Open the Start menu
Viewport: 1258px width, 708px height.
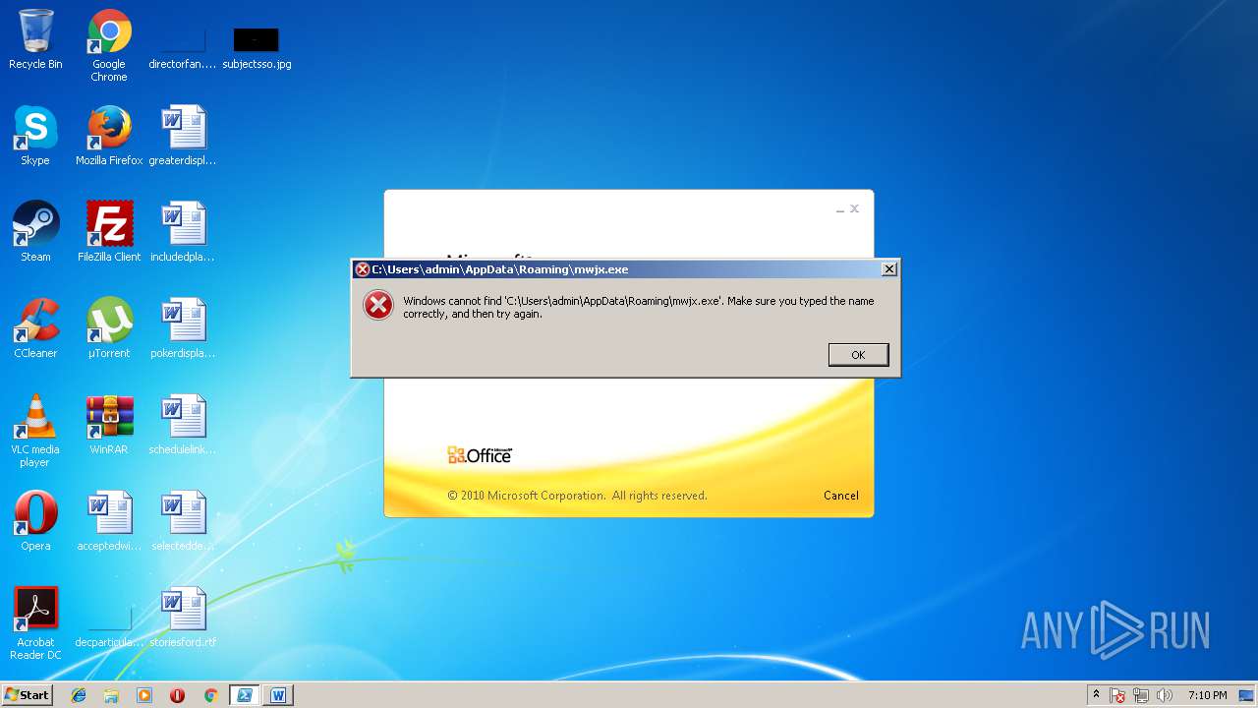coord(28,695)
